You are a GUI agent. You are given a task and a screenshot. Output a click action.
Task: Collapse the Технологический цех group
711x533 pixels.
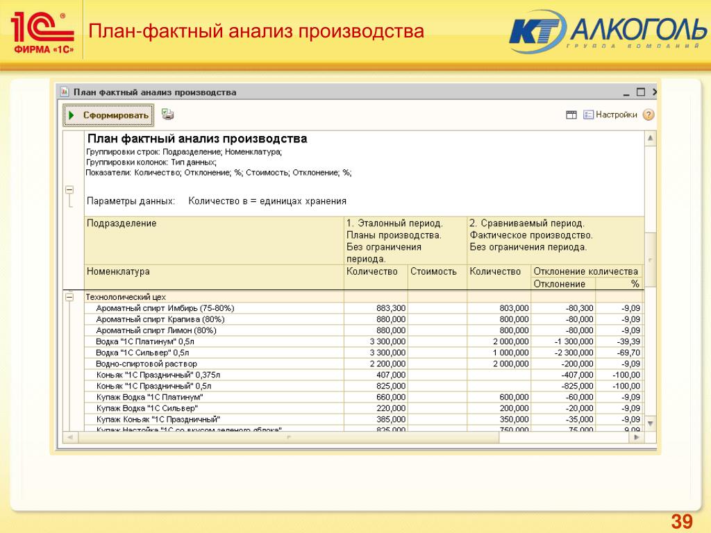point(69,296)
